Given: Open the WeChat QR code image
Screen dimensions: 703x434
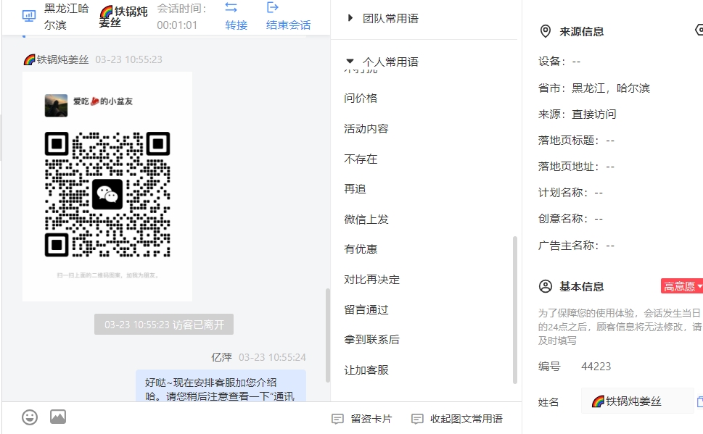Looking at the screenshot, I should tap(107, 186).
